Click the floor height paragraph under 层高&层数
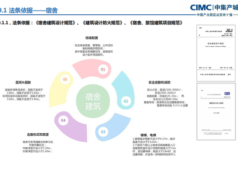The height and width of the screenshot is (179, 238). point(24,94)
